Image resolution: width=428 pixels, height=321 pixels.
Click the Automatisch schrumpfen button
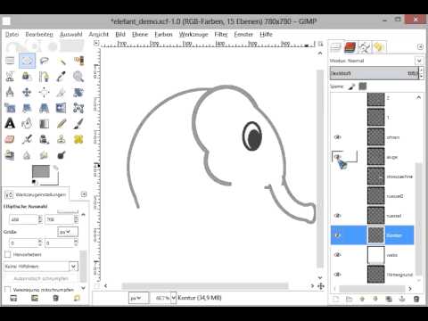coord(41,278)
